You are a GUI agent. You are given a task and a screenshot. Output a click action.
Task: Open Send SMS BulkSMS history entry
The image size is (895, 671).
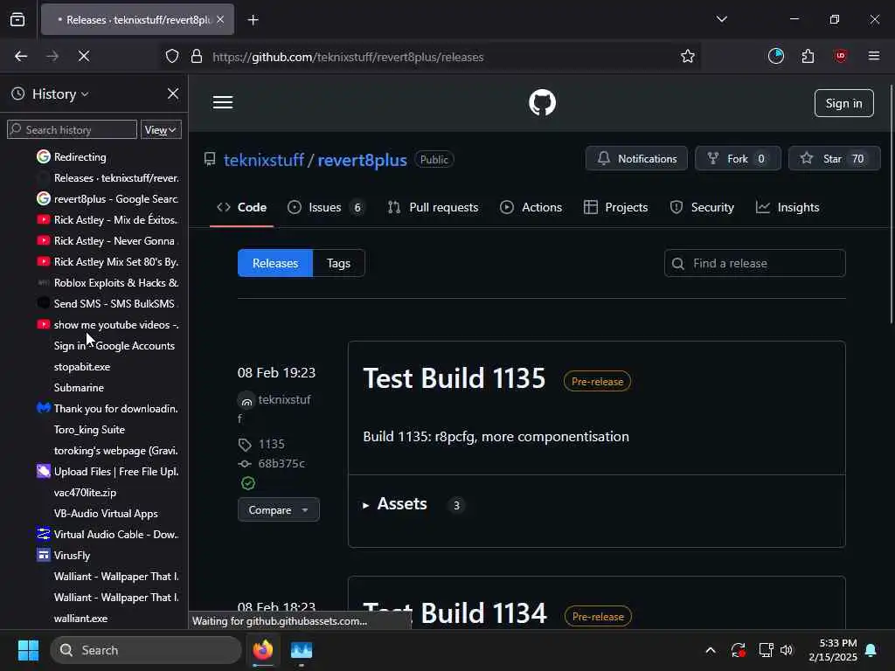(108, 303)
